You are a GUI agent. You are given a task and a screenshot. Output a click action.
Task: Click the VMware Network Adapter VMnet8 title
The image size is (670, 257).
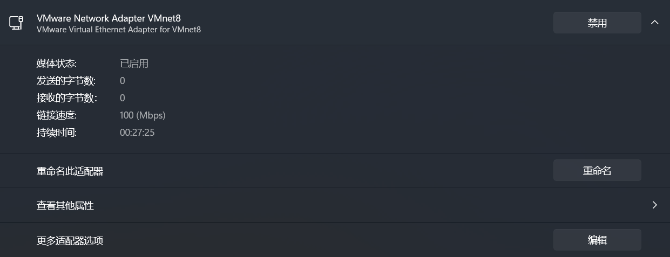tap(109, 18)
